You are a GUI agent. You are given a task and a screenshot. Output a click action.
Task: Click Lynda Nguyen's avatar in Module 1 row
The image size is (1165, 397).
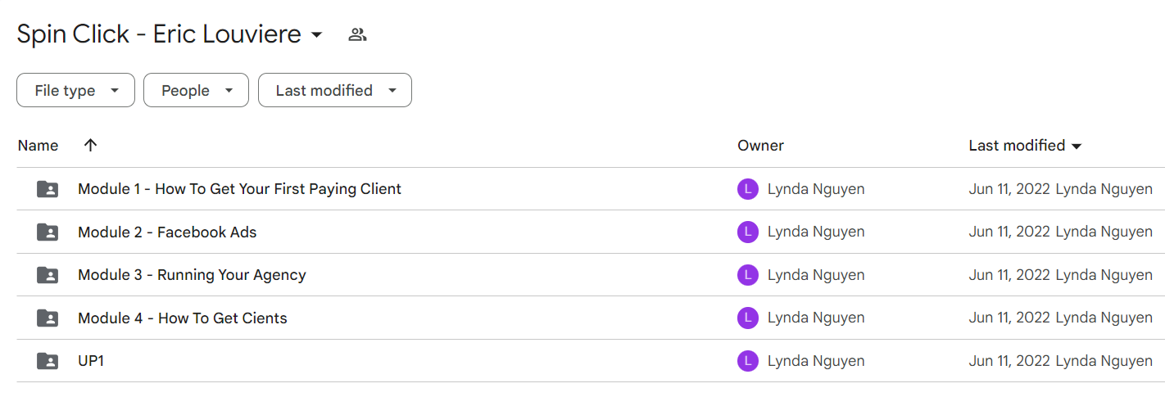coord(748,189)
